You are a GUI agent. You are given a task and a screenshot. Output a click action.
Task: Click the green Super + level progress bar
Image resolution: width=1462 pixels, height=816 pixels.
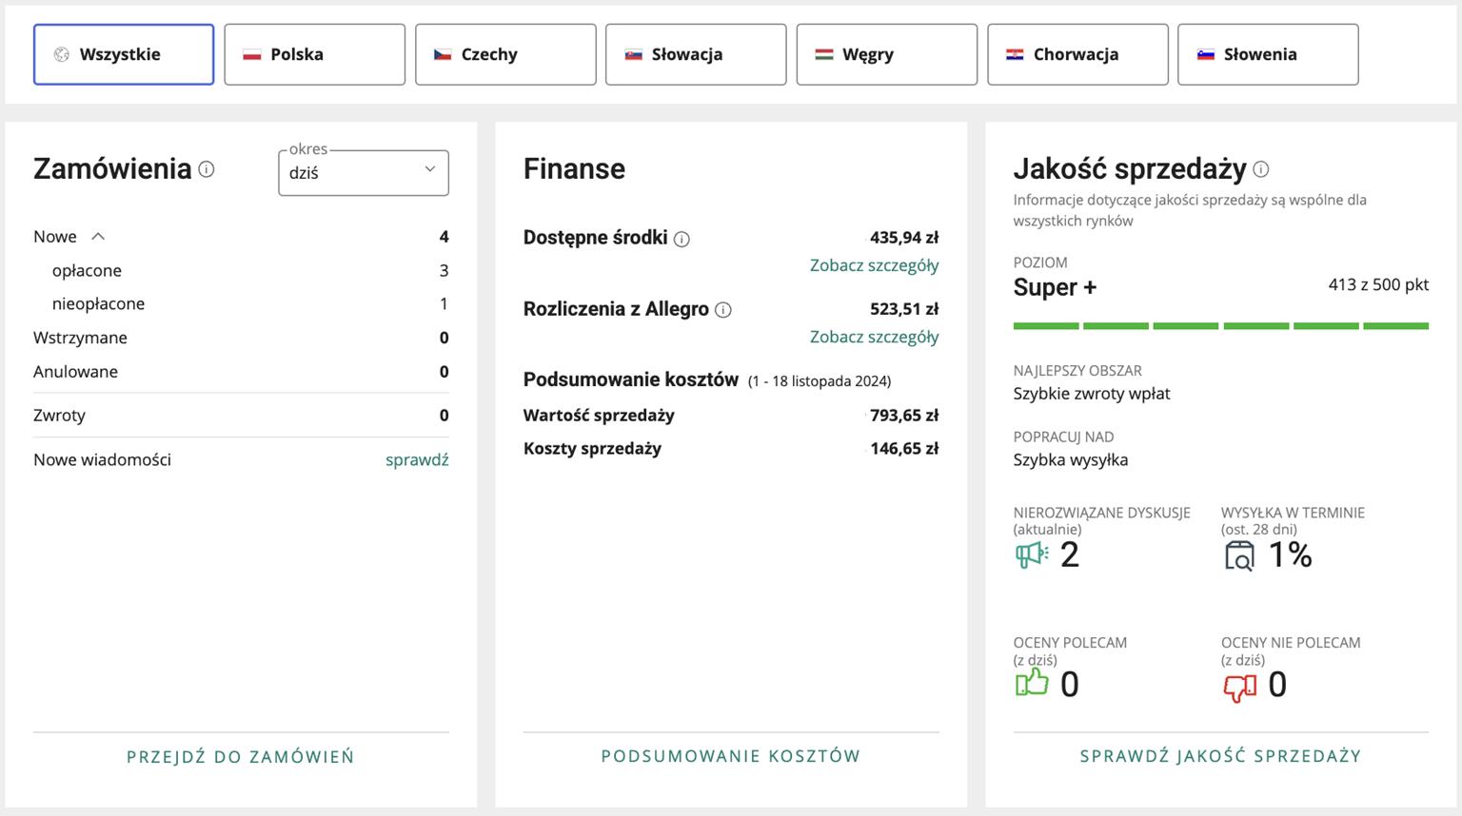1220,326
